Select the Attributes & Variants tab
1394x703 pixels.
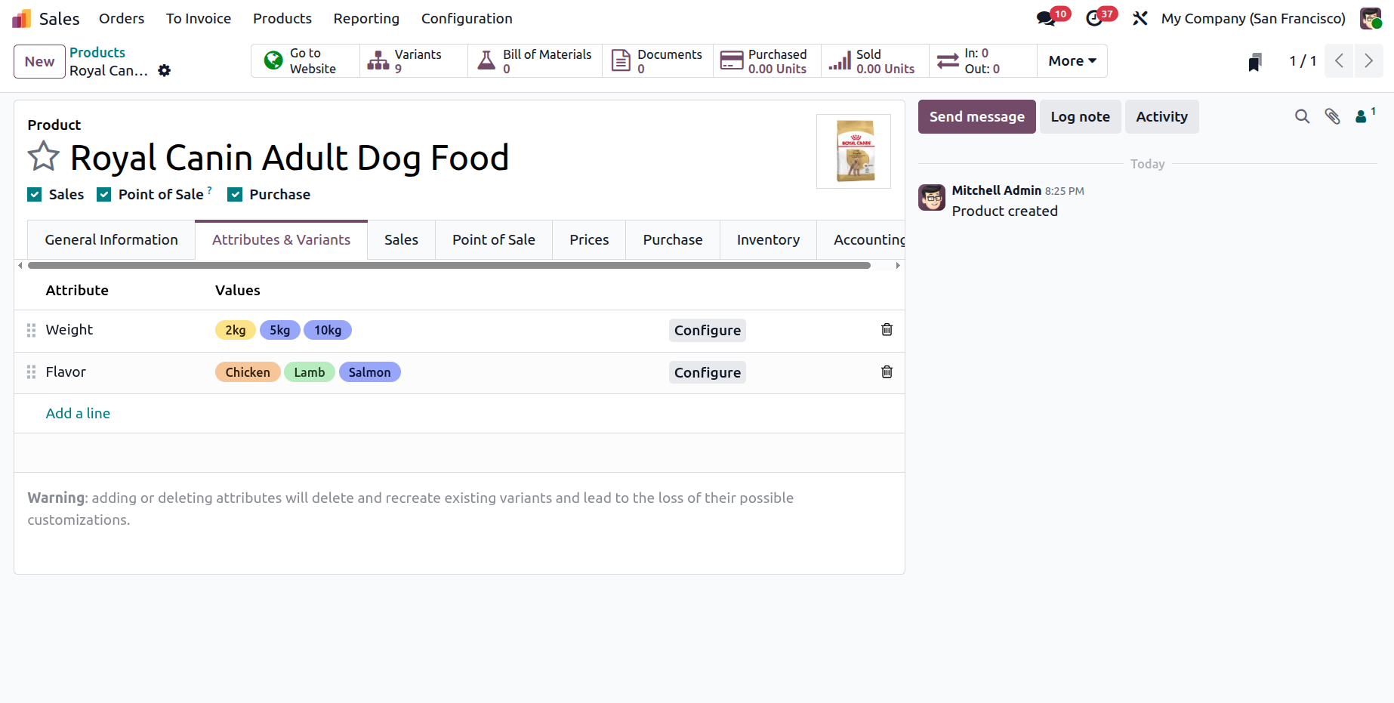point(281,240)
